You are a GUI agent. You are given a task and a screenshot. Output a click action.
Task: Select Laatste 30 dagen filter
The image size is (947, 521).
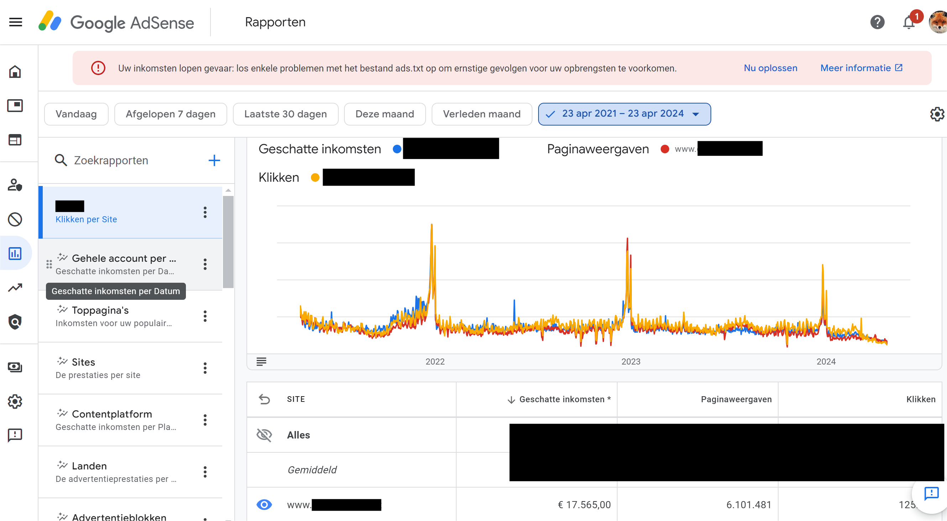click(x=286, y=114)
